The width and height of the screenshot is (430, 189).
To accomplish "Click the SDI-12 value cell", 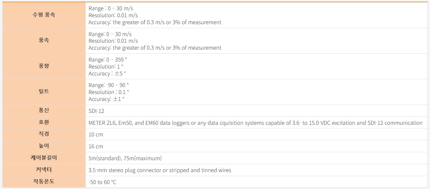I will point(256,111).
